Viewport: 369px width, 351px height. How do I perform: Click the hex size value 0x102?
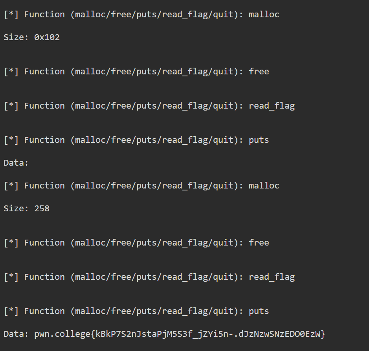tap(47, 37)
